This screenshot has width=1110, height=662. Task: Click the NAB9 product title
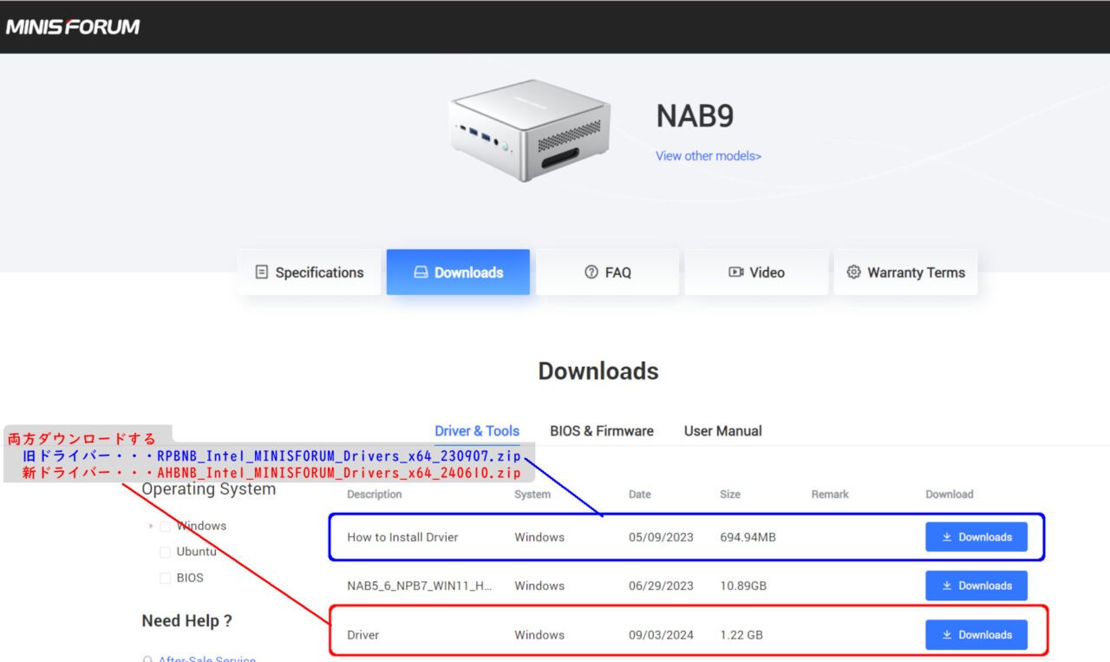click(x=695, y=116)
